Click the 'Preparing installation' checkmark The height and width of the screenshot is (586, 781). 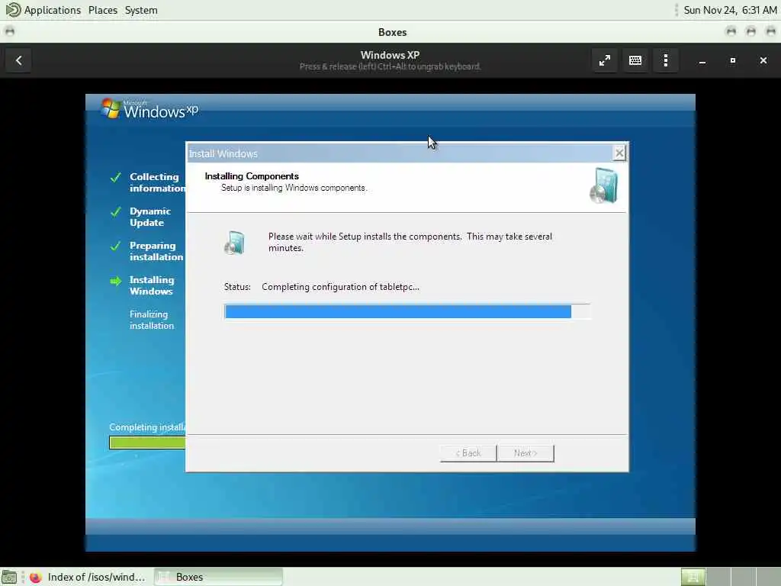[116, 246]
